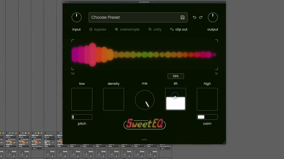
Task: Toggle the unity option
Action: click(x=155, y=30)
